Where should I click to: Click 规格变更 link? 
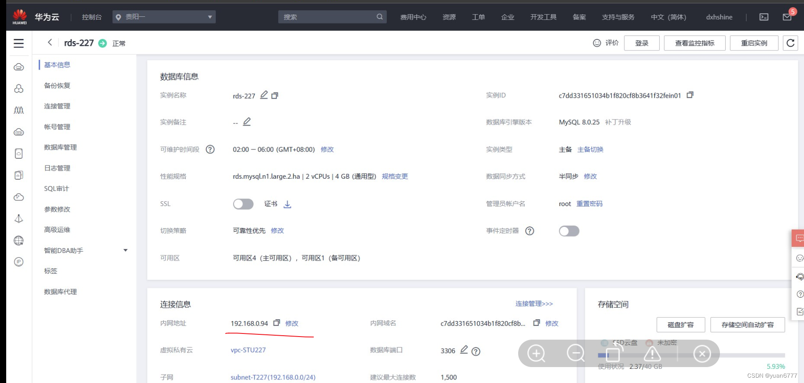(x=395, y=176)
